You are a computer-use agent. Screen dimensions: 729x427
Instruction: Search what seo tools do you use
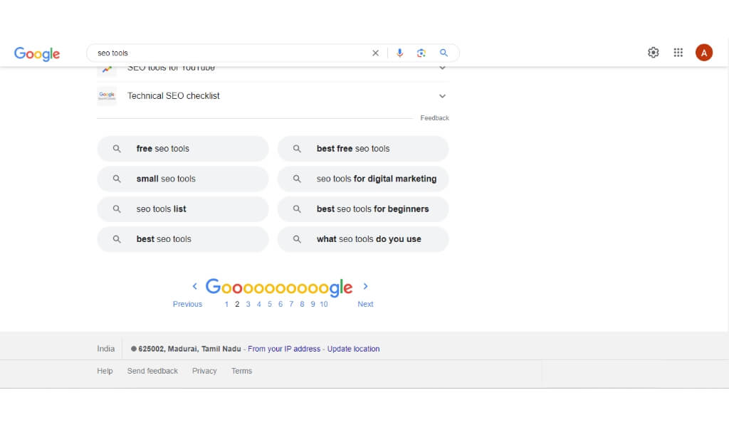click(363, 239)
